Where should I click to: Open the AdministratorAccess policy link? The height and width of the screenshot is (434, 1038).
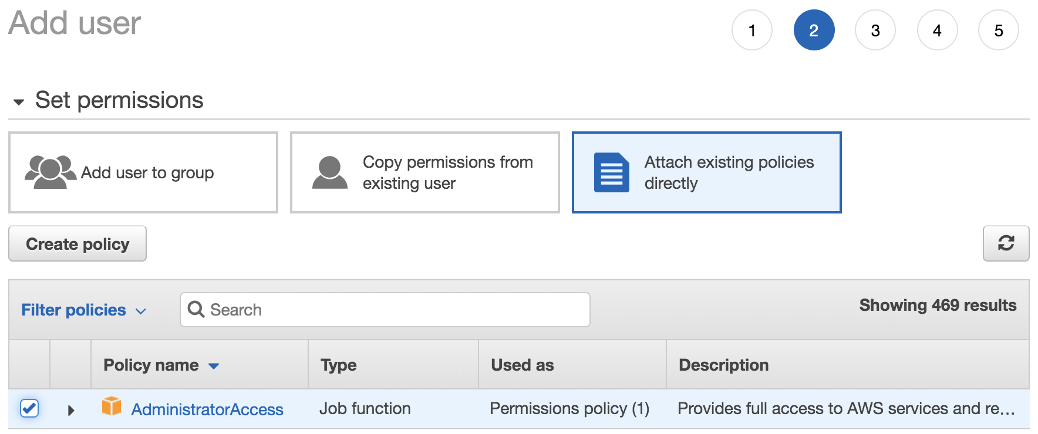tap(207, 409)
